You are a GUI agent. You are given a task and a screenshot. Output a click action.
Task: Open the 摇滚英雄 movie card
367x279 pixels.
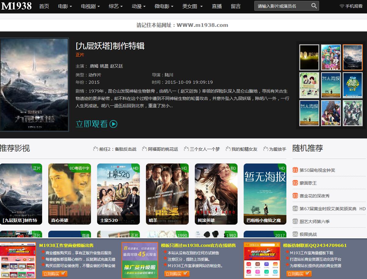coord(216,194)
